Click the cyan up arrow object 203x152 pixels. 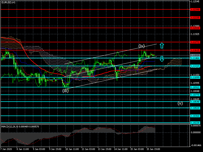pyautogui.click(x=162, y=46)
